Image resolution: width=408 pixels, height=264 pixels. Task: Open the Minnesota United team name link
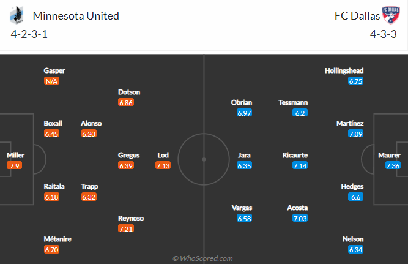(x=76, y=16)
